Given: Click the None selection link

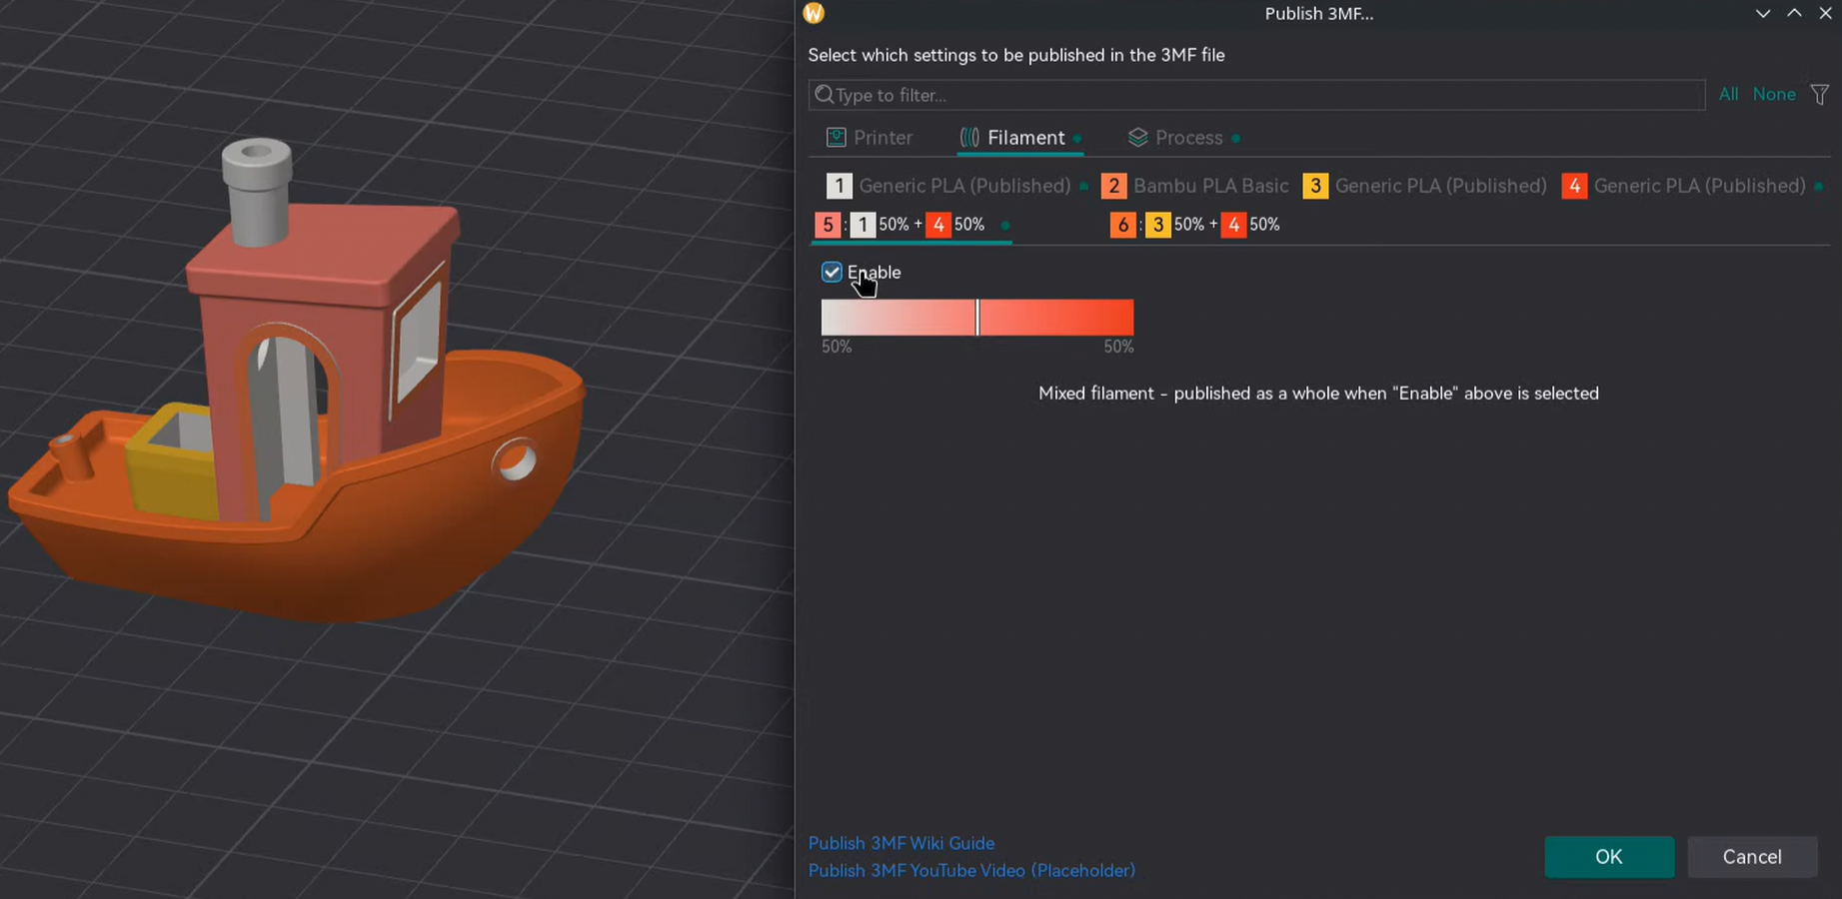Looking at the screenshot, I should coord(1774,94).
